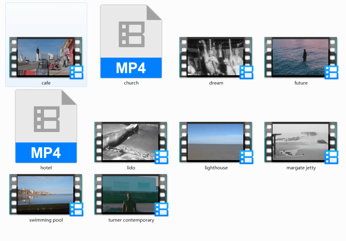Select the turner contemporary video thumbnail
The height and width of the screenshot is (241, 346).
(x=131, y=194)
